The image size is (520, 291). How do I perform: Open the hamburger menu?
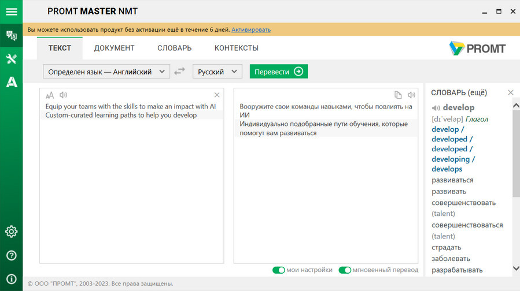11,12
